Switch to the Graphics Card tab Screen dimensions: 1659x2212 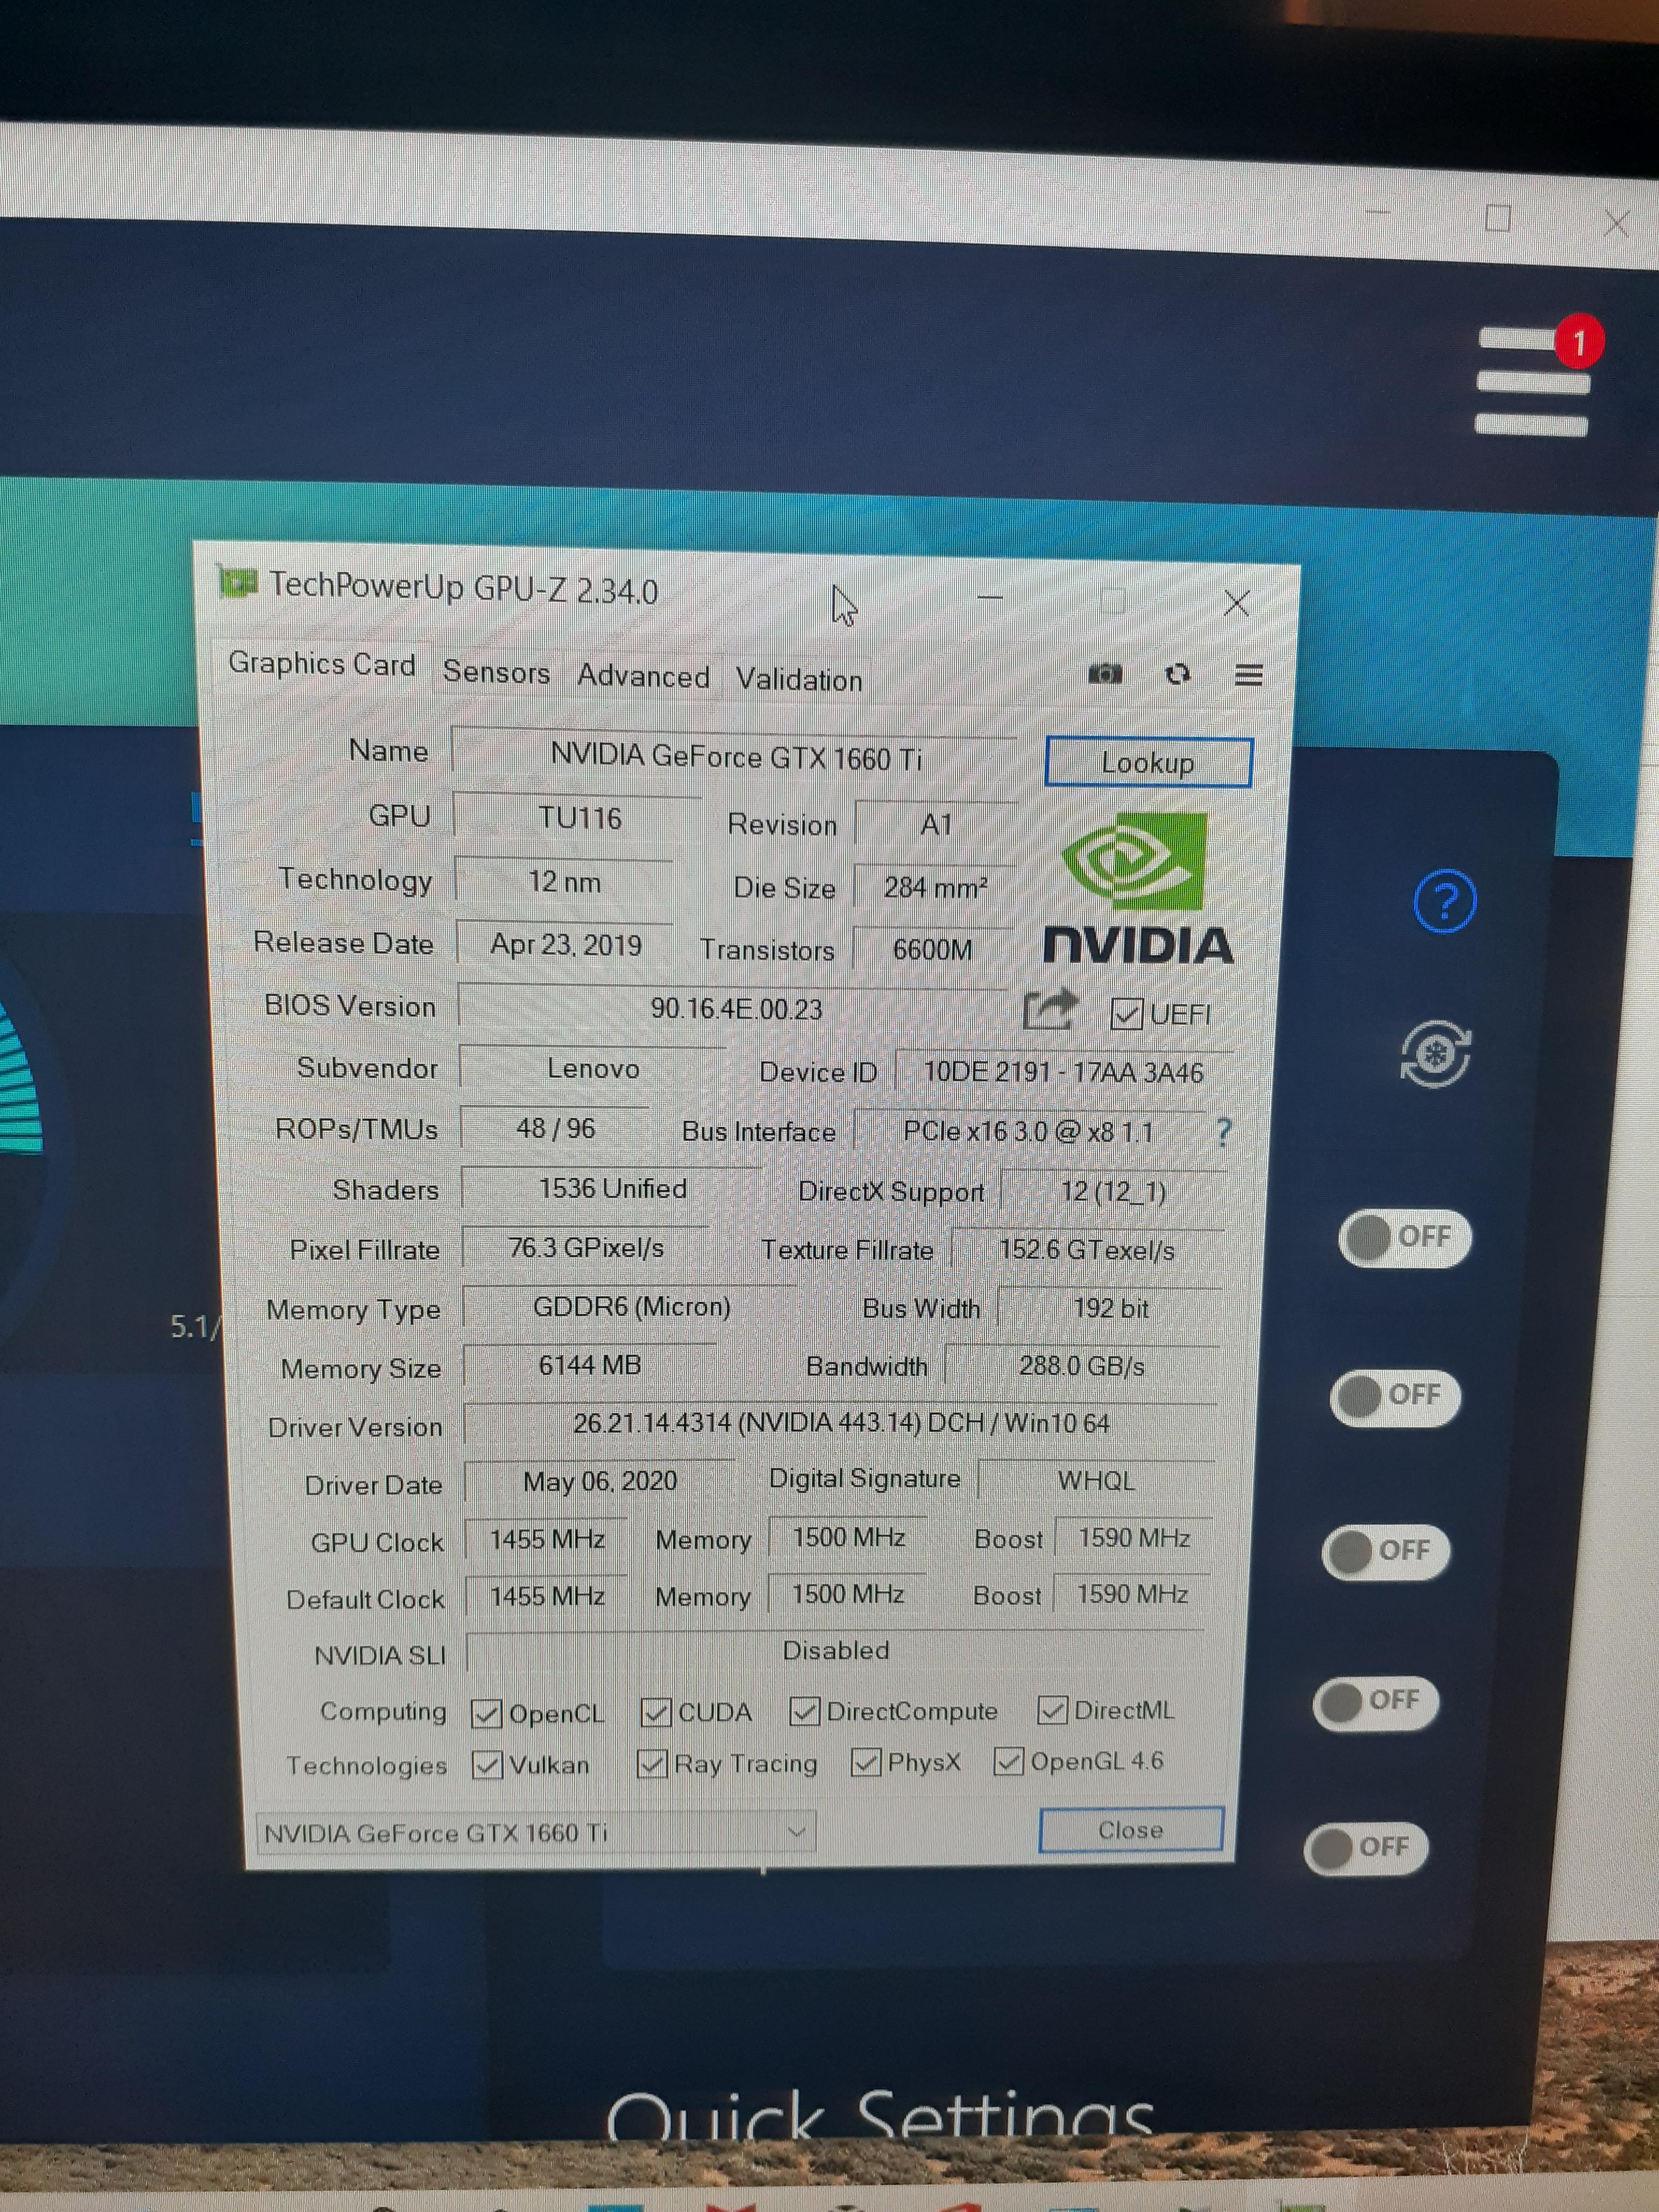pos(322,664)
